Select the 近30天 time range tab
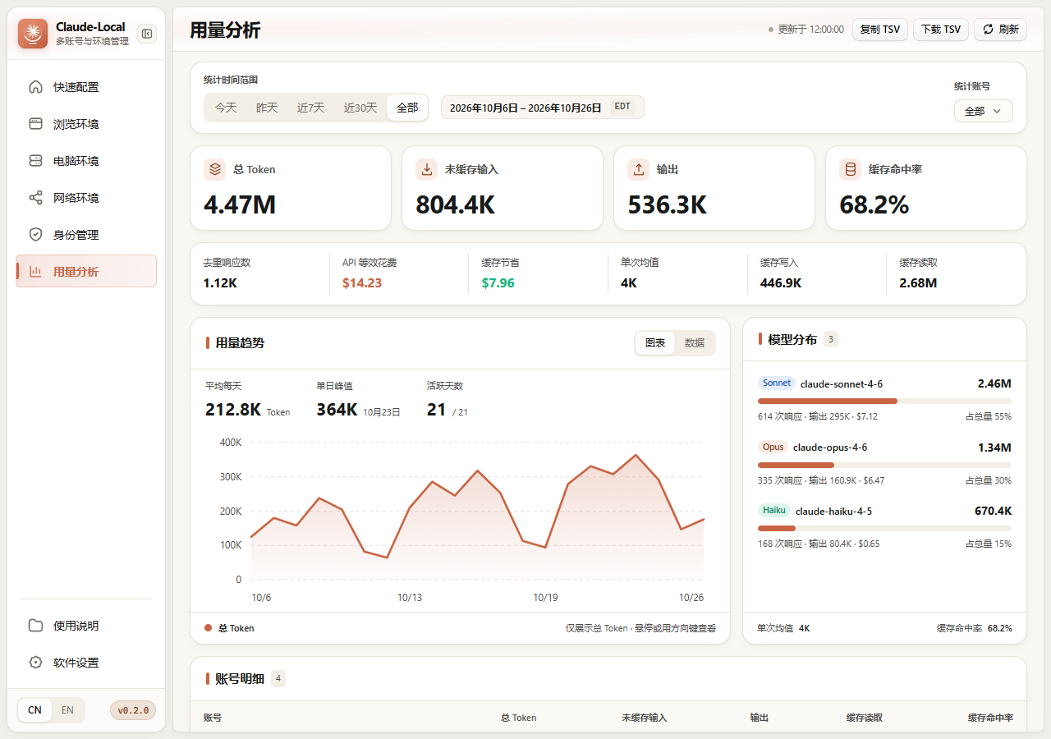Image resolution: width=1051 pixels, height=739 pixels. pyautogui.click(x=360, y=108)
